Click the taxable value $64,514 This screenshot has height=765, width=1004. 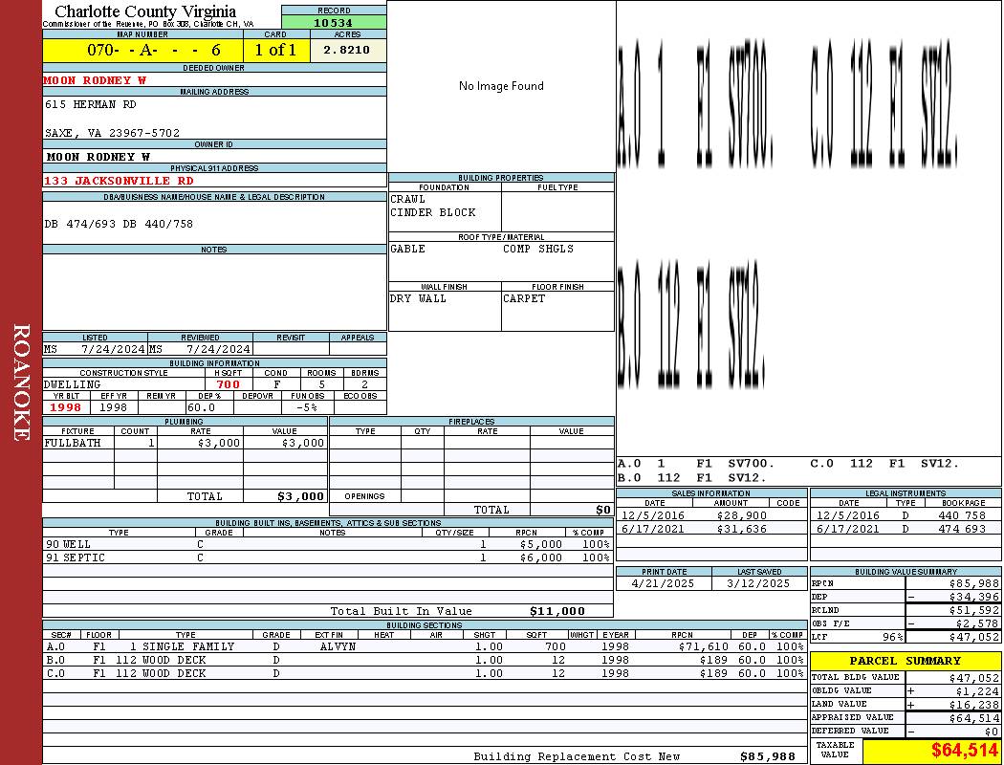[x=965, y=751]
